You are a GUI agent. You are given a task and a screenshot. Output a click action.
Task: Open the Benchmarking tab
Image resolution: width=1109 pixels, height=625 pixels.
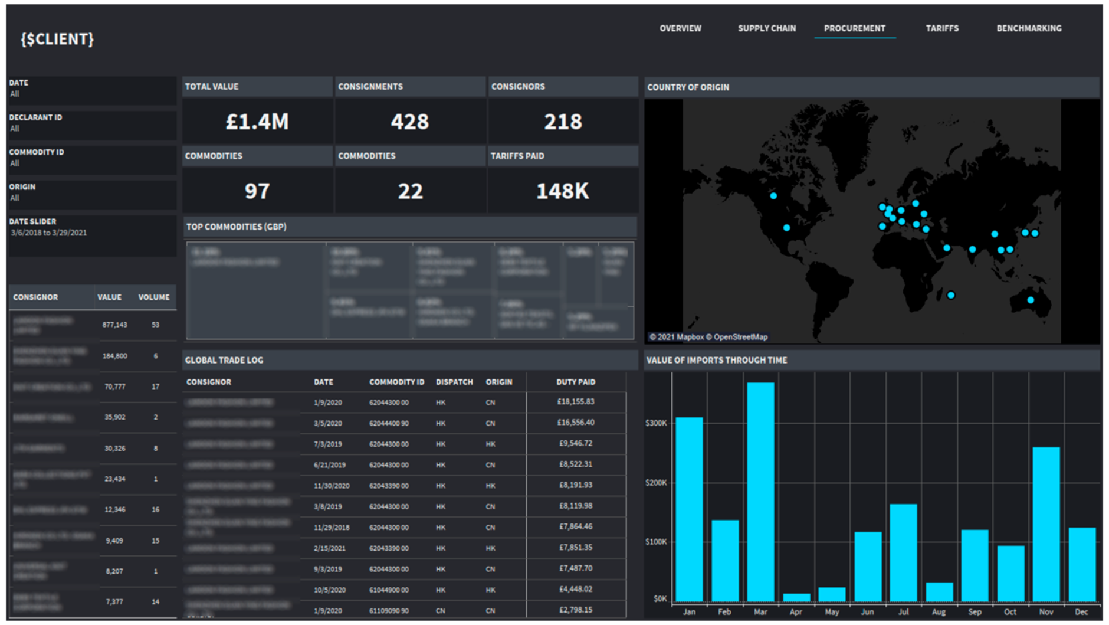pos(1029,28)
